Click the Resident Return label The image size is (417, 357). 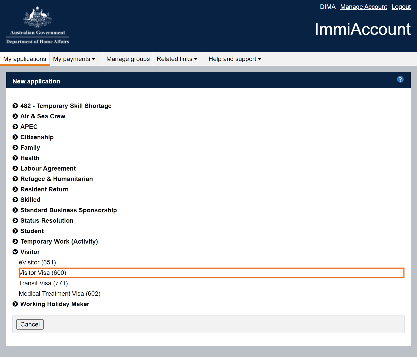[x=45, y=189]
